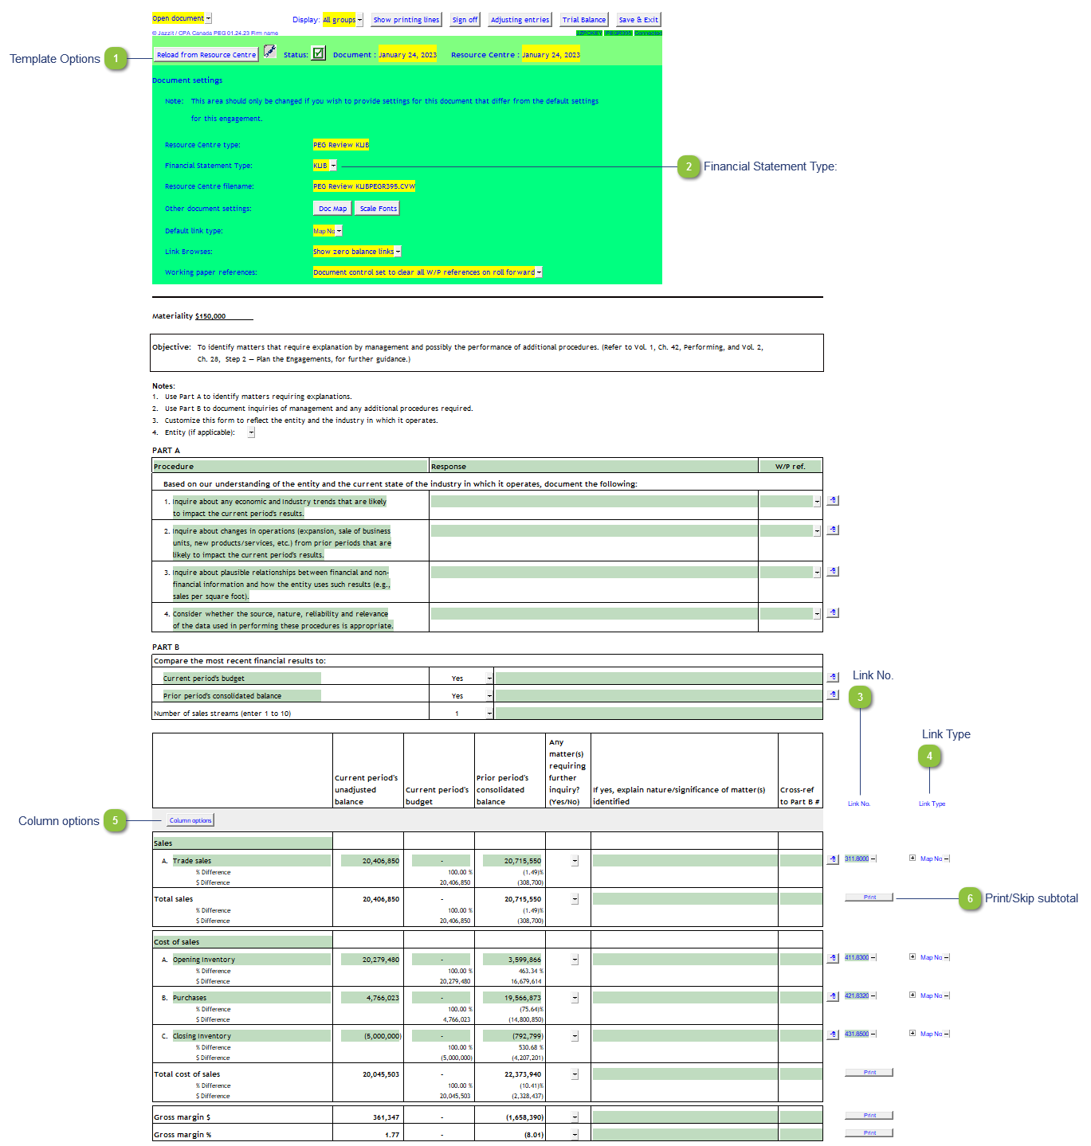
Task: Open the Doc Map settings
Action: point(333,209)
